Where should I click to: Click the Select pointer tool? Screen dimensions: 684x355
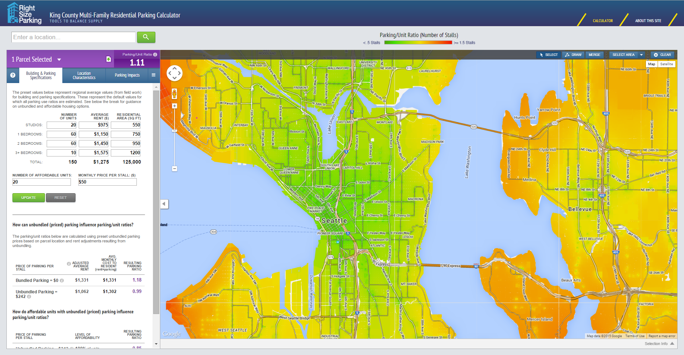click(x=549, y=55)
